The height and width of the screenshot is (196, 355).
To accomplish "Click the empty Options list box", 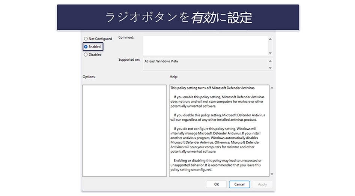I will (124, 130).
